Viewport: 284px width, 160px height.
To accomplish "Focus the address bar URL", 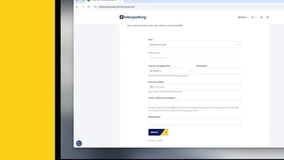I will pyautogui.click(x=117, y=7).
